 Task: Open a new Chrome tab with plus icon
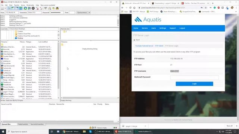coord(212,3)
